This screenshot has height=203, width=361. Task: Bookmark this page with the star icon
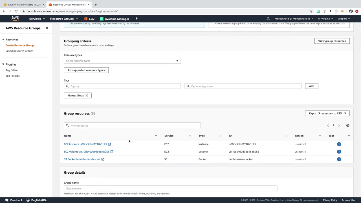[x=311, y=11]
